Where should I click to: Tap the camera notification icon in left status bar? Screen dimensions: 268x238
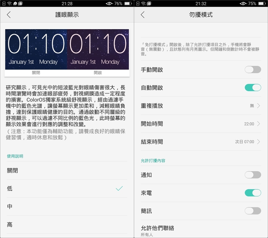15,3
